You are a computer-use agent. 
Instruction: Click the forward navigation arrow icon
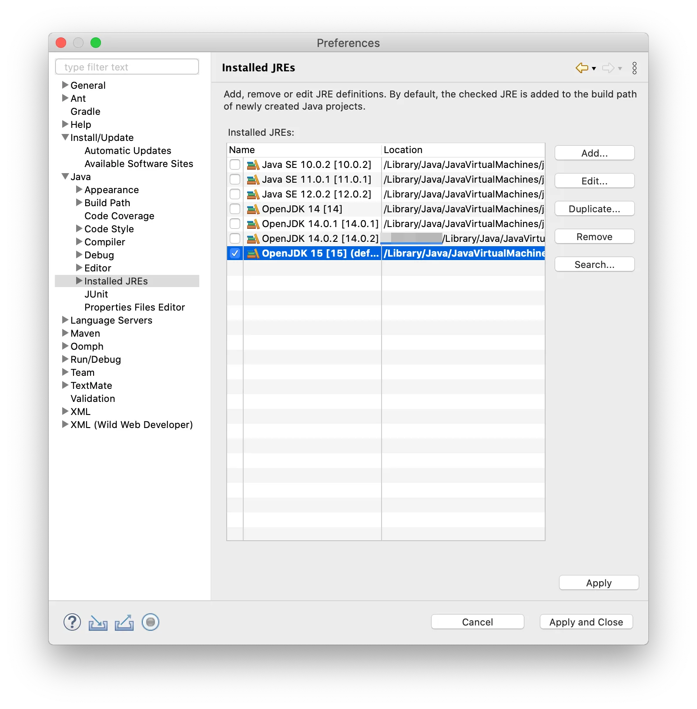pos(608,68)
